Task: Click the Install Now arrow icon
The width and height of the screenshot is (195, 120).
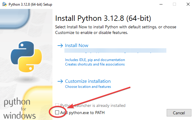Action: point(60,46)
